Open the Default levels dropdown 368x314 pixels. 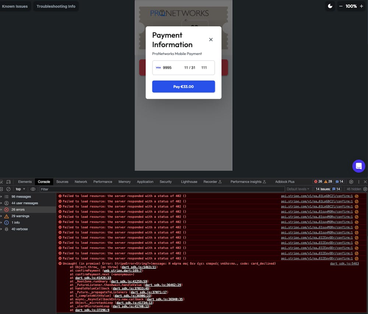point(298,189)
